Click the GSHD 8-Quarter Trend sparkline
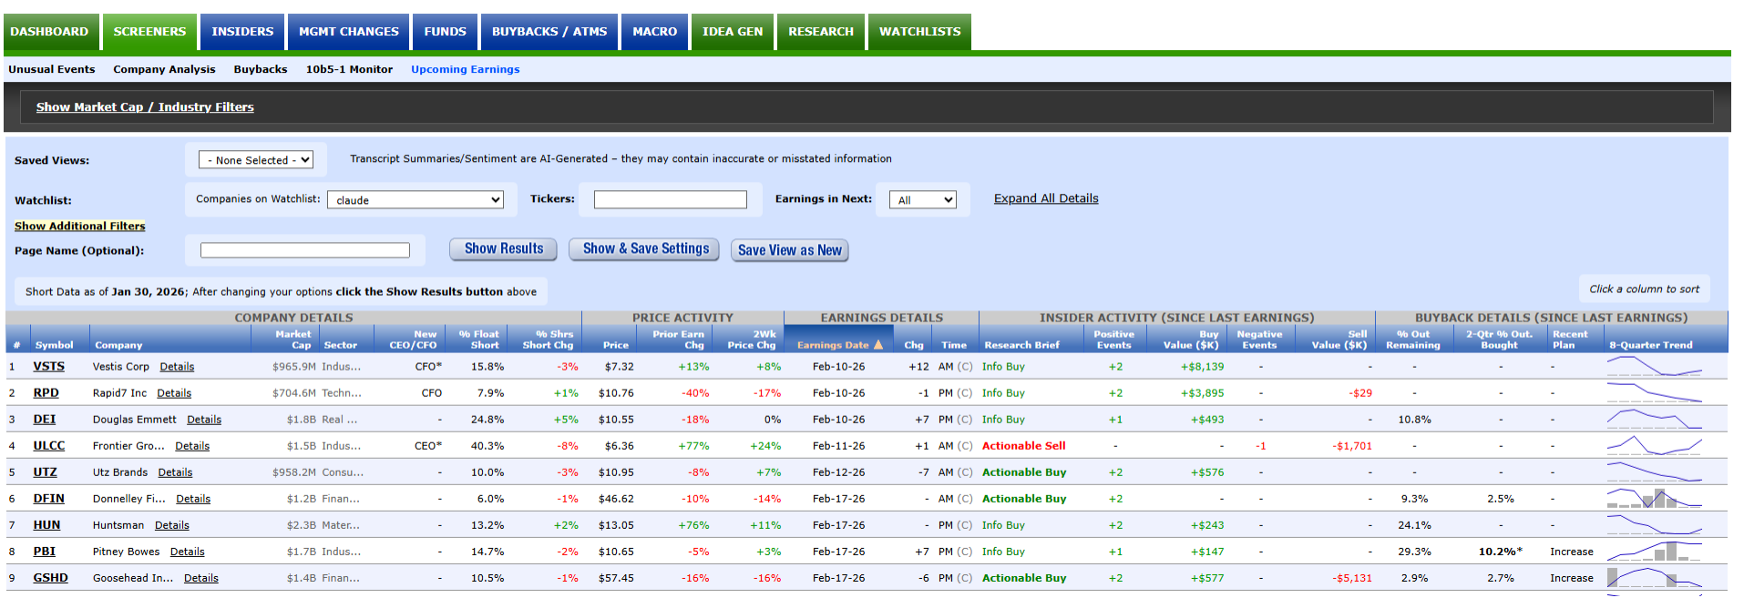The height and width of the screenshot is (608, 1744). [1654, 578]
